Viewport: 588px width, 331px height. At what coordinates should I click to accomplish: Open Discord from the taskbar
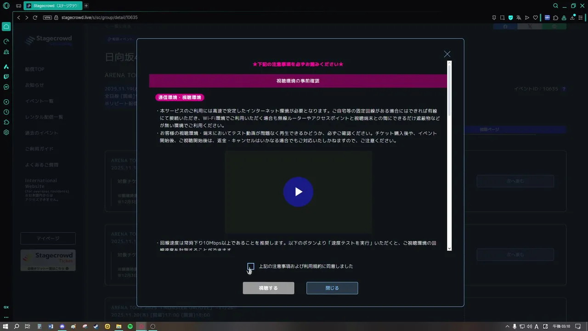click(x=62, y=326)
